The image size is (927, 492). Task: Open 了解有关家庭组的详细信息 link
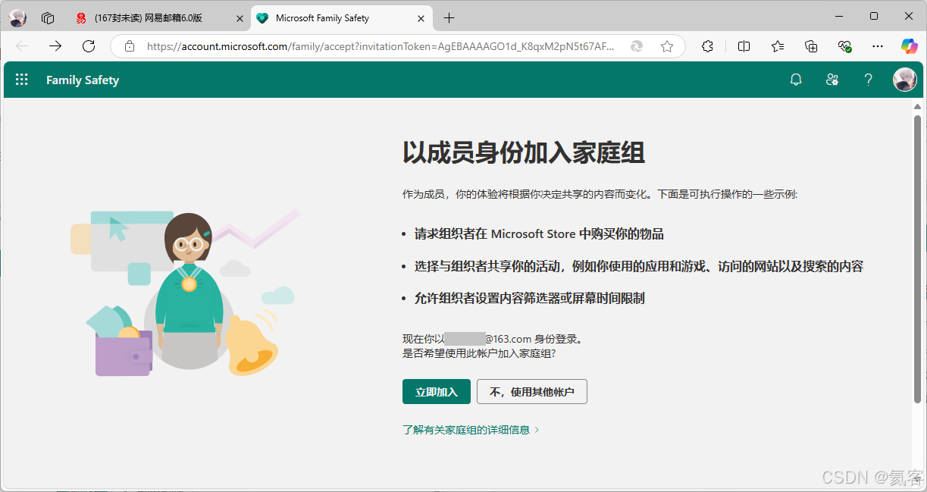coord(471,430)
